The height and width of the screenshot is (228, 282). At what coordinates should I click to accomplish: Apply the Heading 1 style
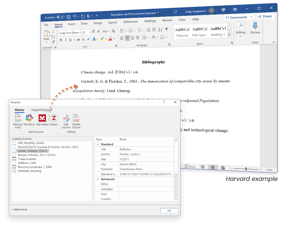click(218, 31)
